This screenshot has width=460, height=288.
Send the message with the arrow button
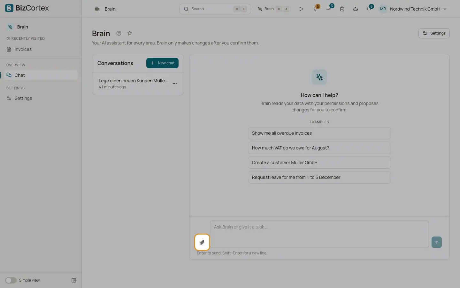click(x=437, y=242)
